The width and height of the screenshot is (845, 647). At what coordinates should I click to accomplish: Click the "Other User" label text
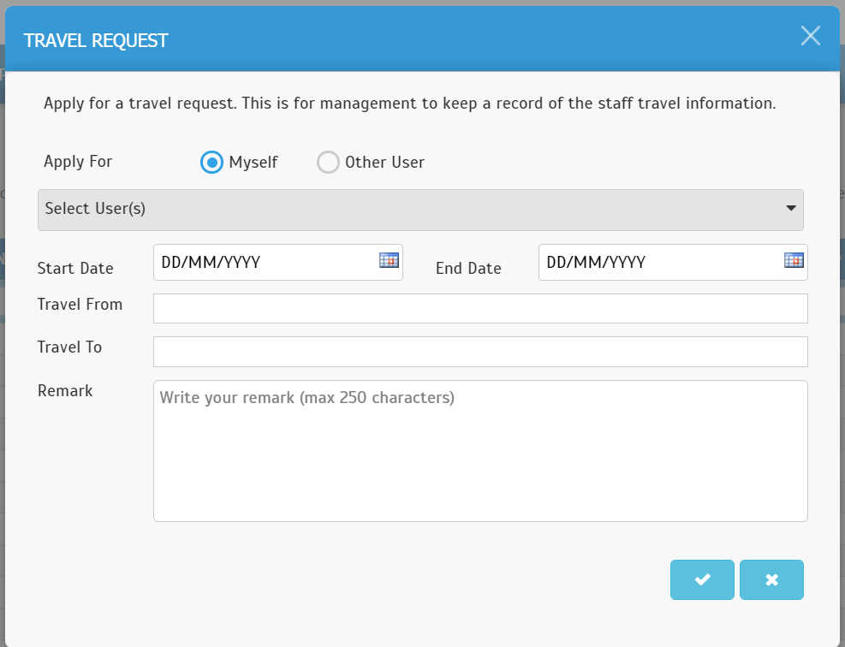pos(384,162)
